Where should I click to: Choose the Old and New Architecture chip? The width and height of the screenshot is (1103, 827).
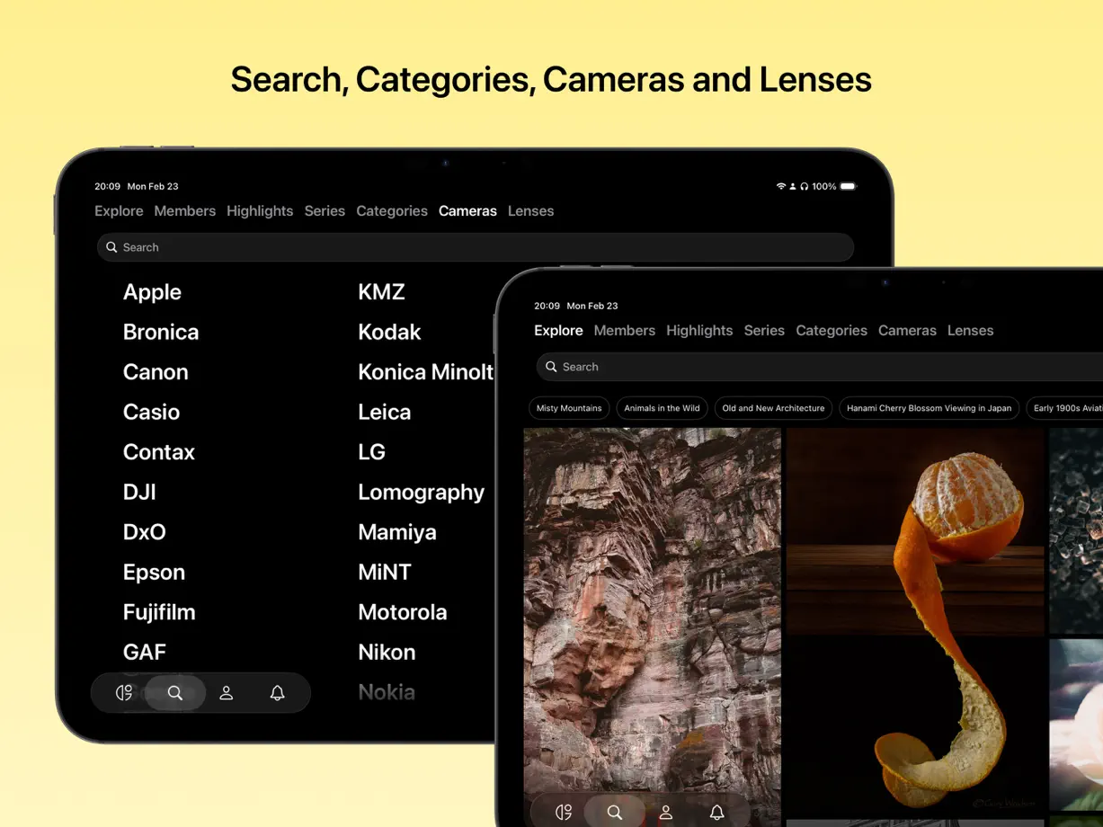(x=773, y=408)
